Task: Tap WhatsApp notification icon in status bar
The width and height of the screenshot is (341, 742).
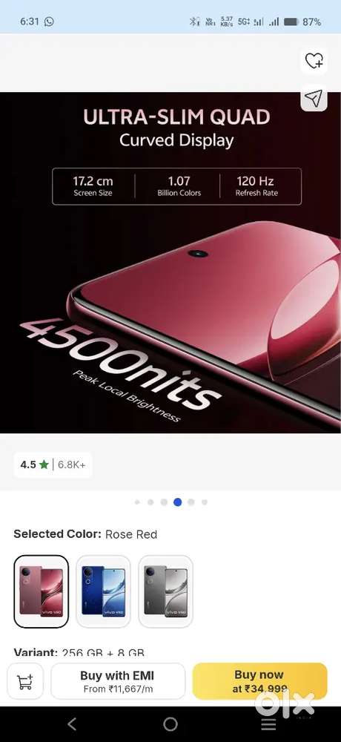Action: (x=49, y=22)
